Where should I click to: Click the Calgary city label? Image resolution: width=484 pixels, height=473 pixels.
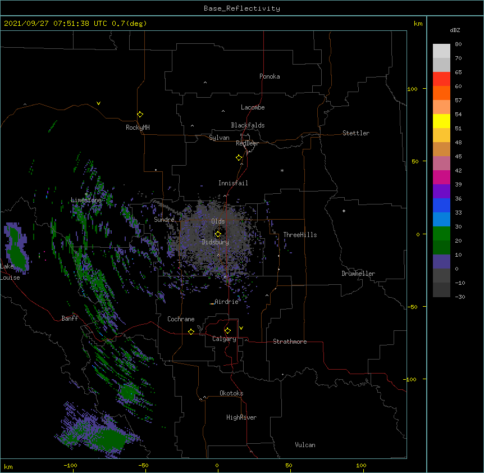(224, 339)
